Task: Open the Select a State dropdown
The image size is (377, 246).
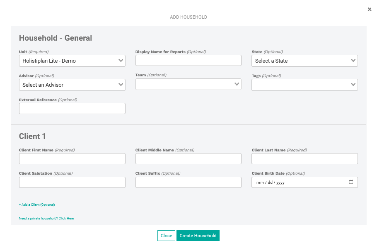Action: 304,61
